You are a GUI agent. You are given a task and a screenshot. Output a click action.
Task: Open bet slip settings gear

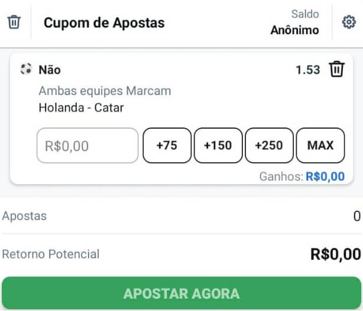click(349, 22)
